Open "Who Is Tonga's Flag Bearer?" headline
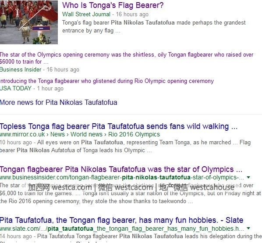This screenshot has height=243, width=262. (x=113, y=5)
